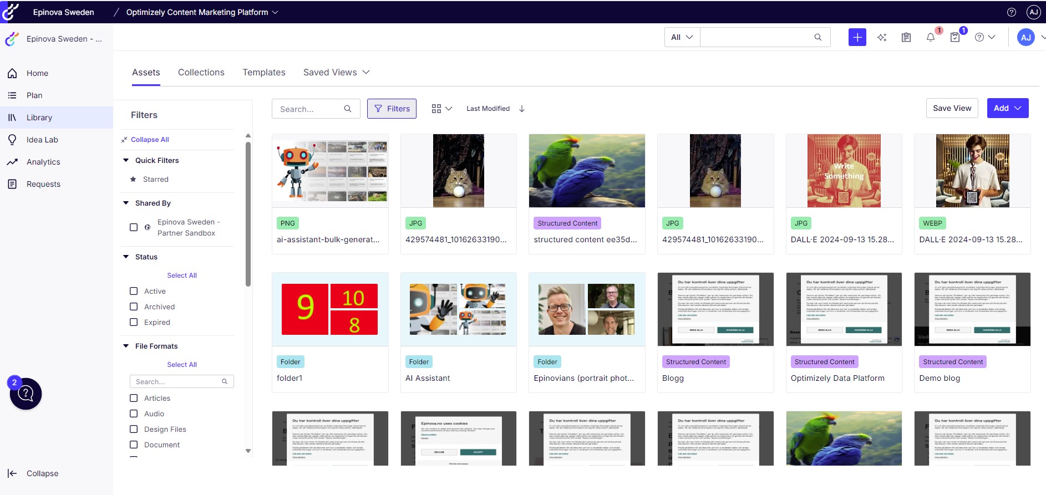The width and height of the screenshot is (1046, 495).
Task: Click the Save View button
Action: click(x=952, y=108)
